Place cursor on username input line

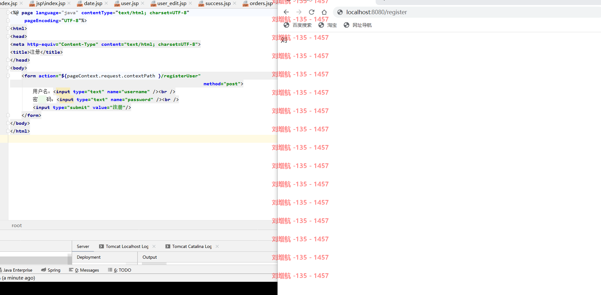pos(104,92)
